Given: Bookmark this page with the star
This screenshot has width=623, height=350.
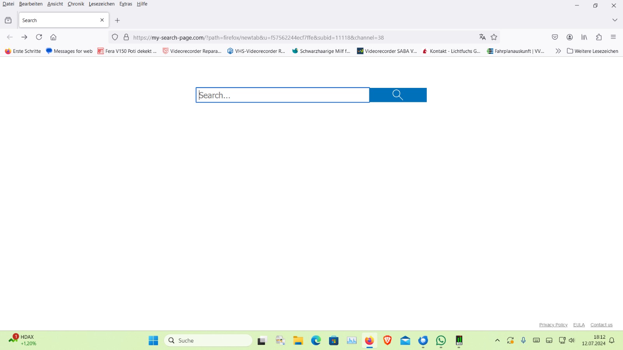Looking at the screenshot, I should pyautogui.click(x=494, y=37).
